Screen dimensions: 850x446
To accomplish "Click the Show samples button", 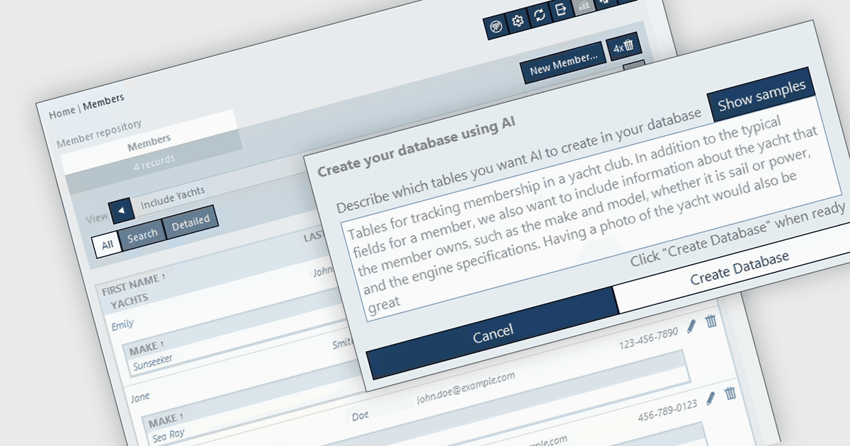I will coord(761,94).
